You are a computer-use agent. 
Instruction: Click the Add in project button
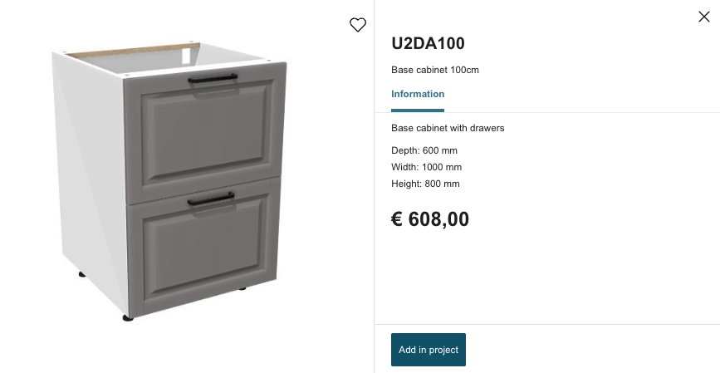(428, 350)
